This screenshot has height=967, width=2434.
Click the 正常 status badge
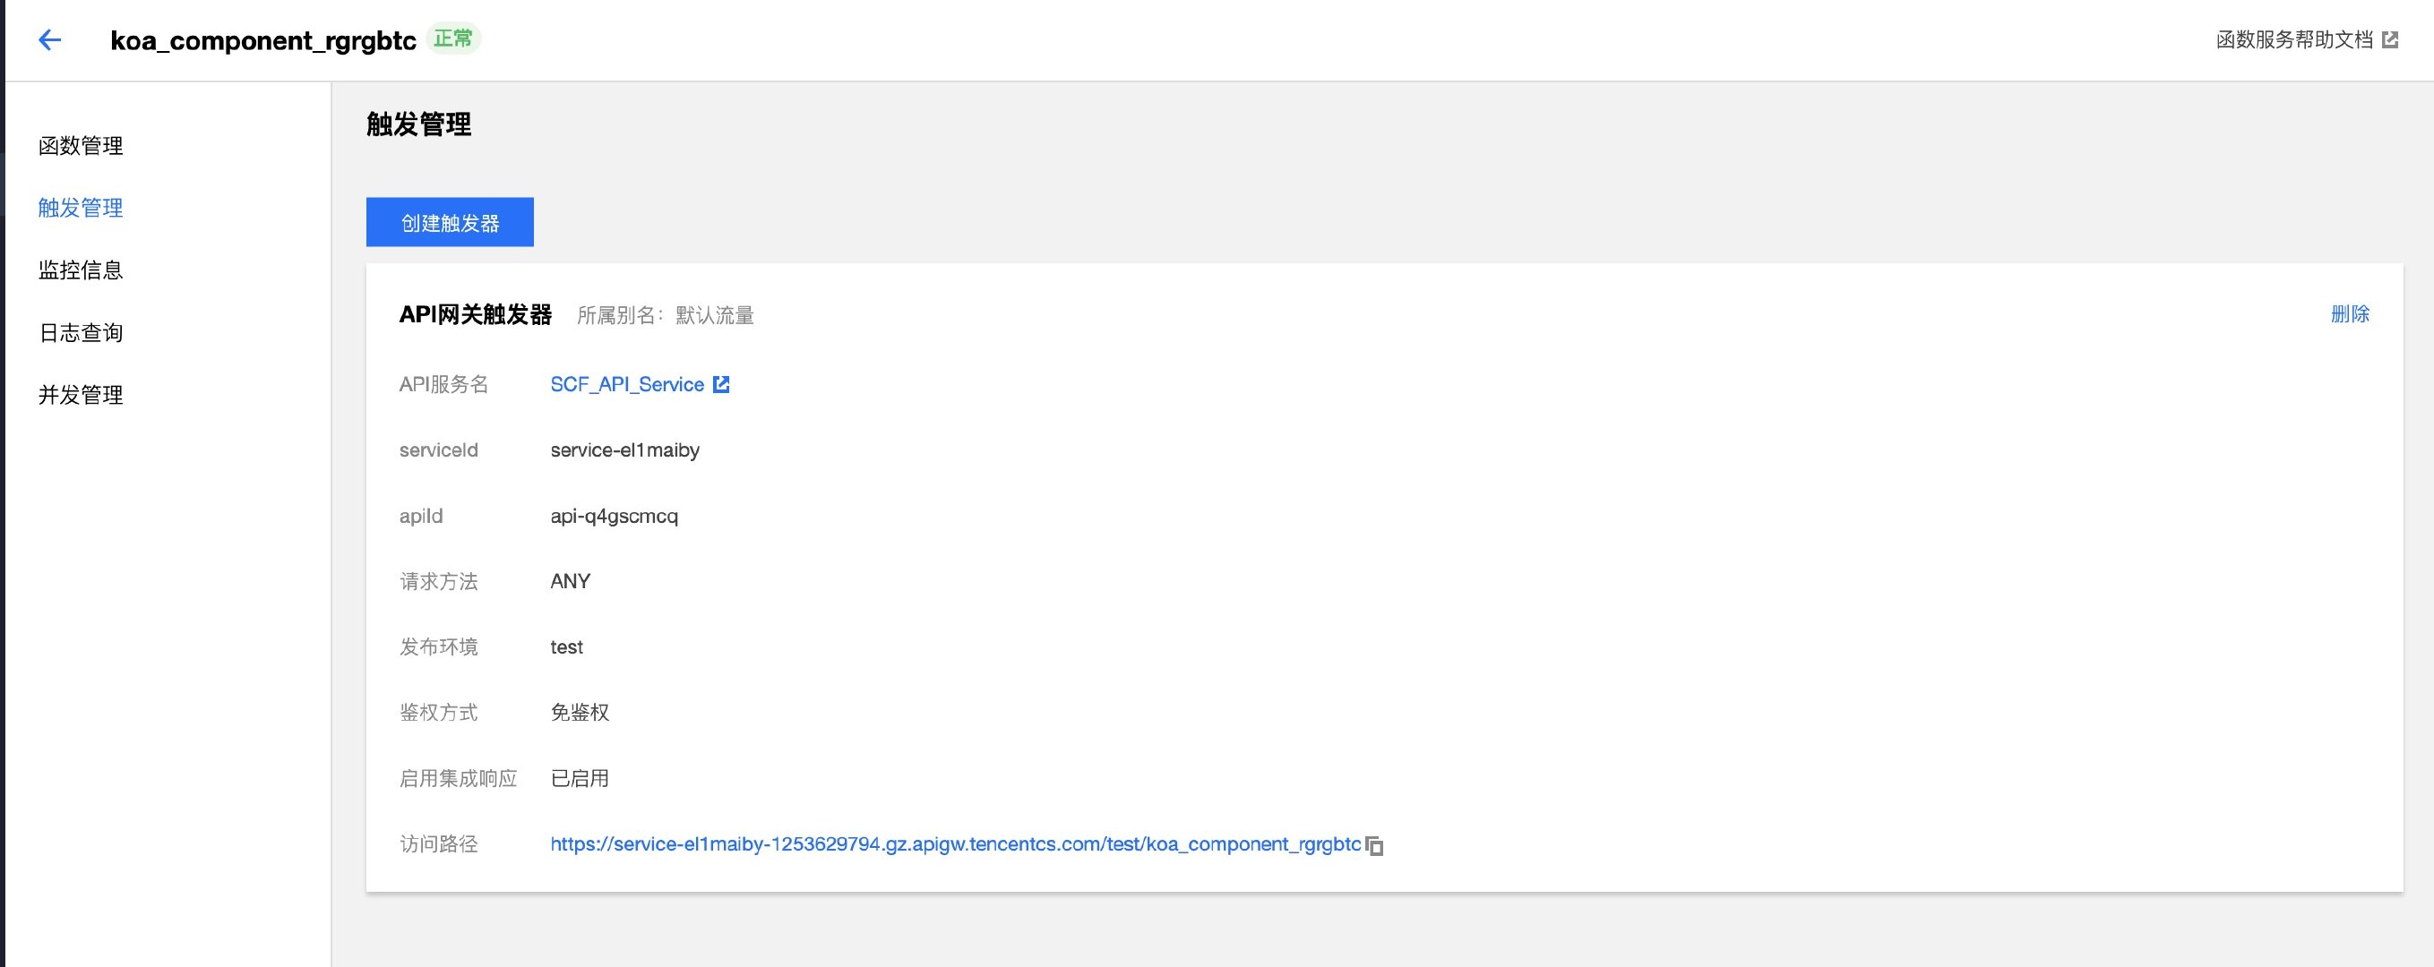click(x=453, y=39)
